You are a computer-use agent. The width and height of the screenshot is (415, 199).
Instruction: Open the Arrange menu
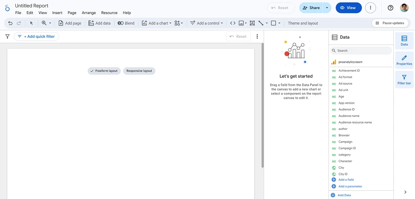pos(89,13)
